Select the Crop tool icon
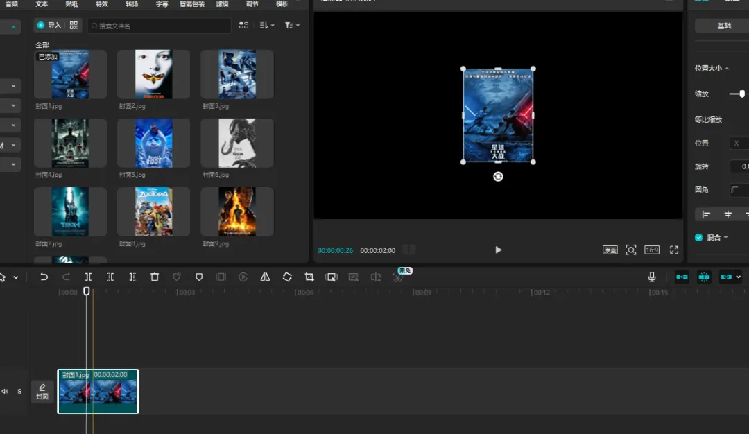749x434 pixels. (309, 277)
